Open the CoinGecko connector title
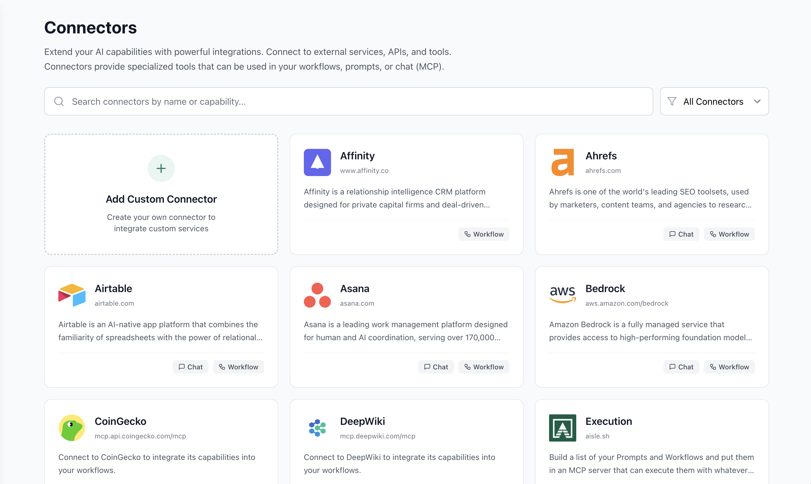This screenshot has width=811, height=484. coord(120,421)
